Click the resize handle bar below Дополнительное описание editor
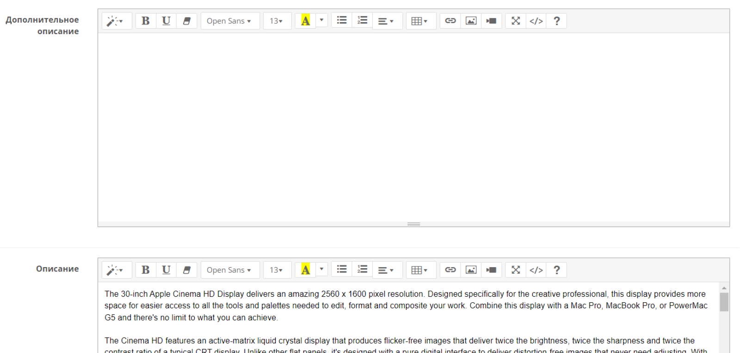This screenshot has width=740, height=353. point(413,224)
